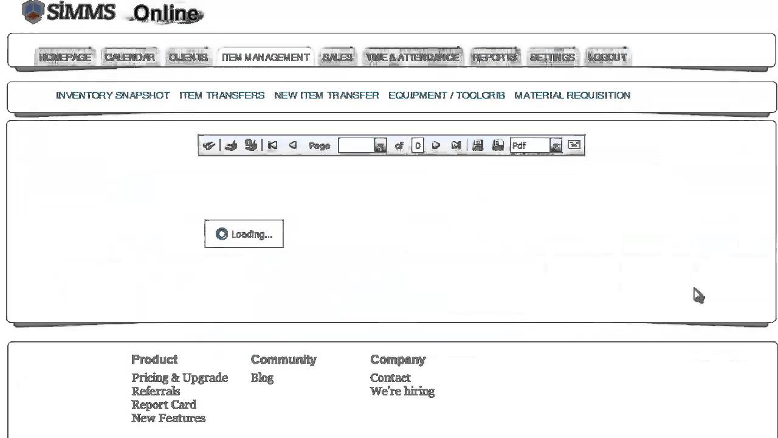This screenshot has height=438, width=778.
Task: Click the page number input field
Action: tap(356, 145)
